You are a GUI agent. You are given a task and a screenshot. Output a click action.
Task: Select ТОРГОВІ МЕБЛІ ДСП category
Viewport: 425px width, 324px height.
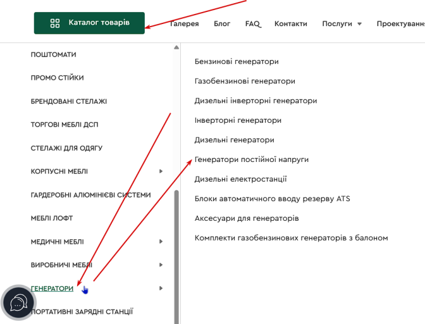65,125
